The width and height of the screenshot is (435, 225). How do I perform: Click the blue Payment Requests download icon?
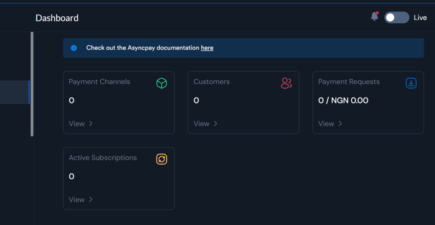click(x=411, y=83)
